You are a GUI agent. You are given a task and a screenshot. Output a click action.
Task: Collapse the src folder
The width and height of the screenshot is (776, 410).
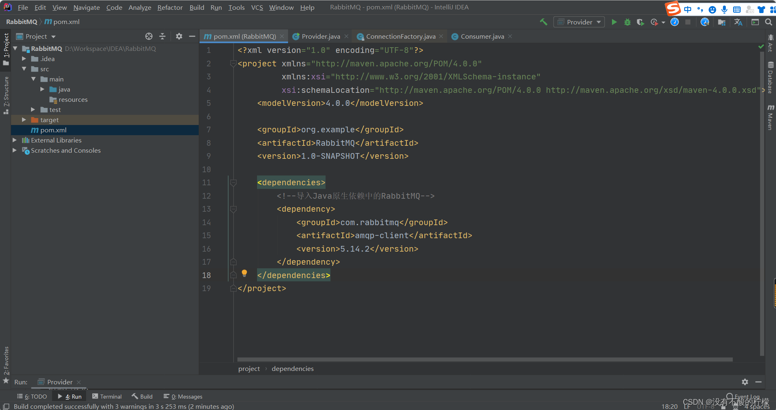tap(24, 69)
